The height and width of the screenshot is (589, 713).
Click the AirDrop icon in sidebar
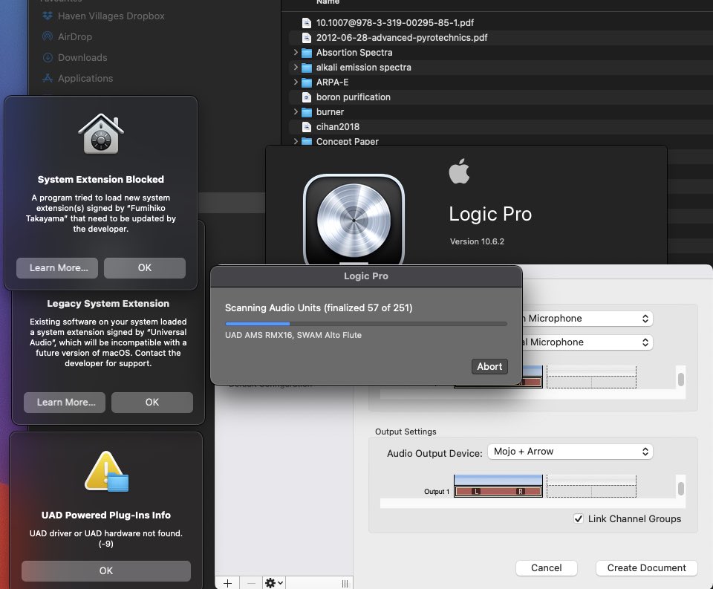48,36
